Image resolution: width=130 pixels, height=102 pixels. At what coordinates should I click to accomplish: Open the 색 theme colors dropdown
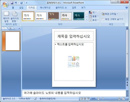pyautogui.click(x=93, y=12)
